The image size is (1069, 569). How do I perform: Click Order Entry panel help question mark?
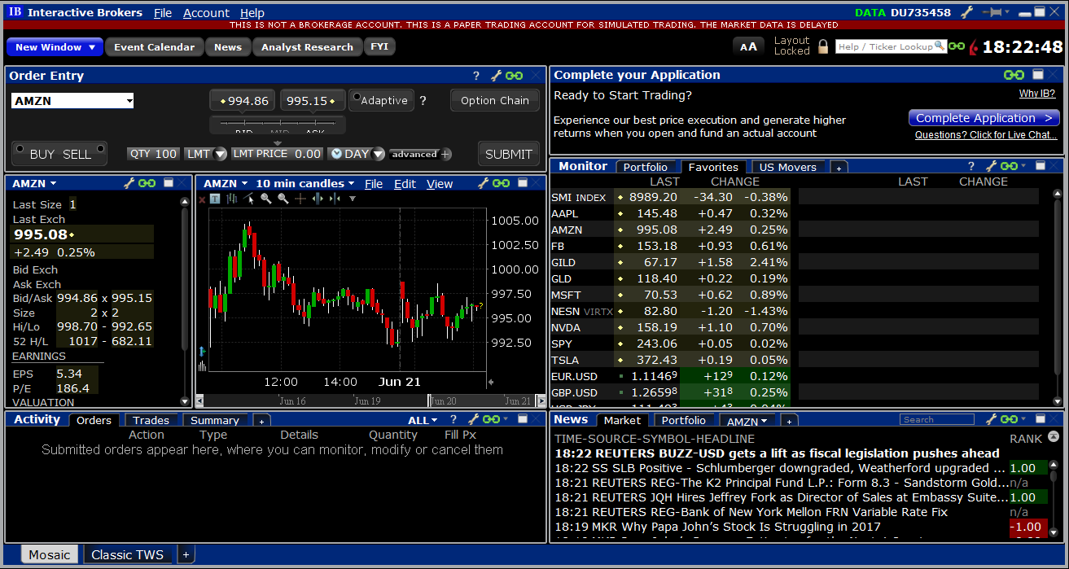476,76
